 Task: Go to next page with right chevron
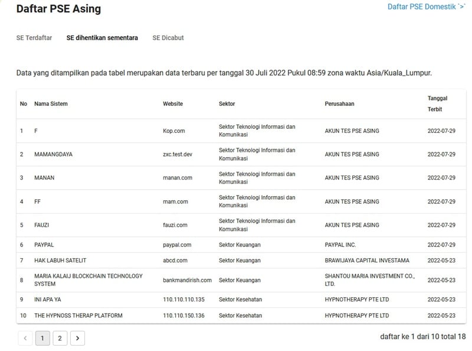click(77, 338)
